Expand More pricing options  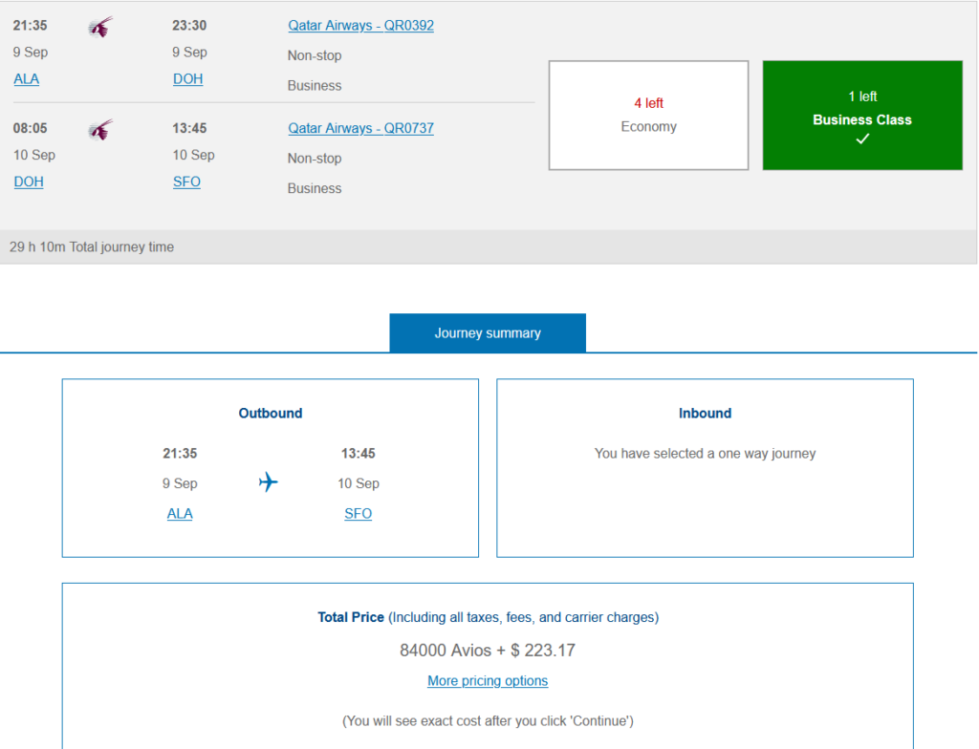(x=488, y=681)
